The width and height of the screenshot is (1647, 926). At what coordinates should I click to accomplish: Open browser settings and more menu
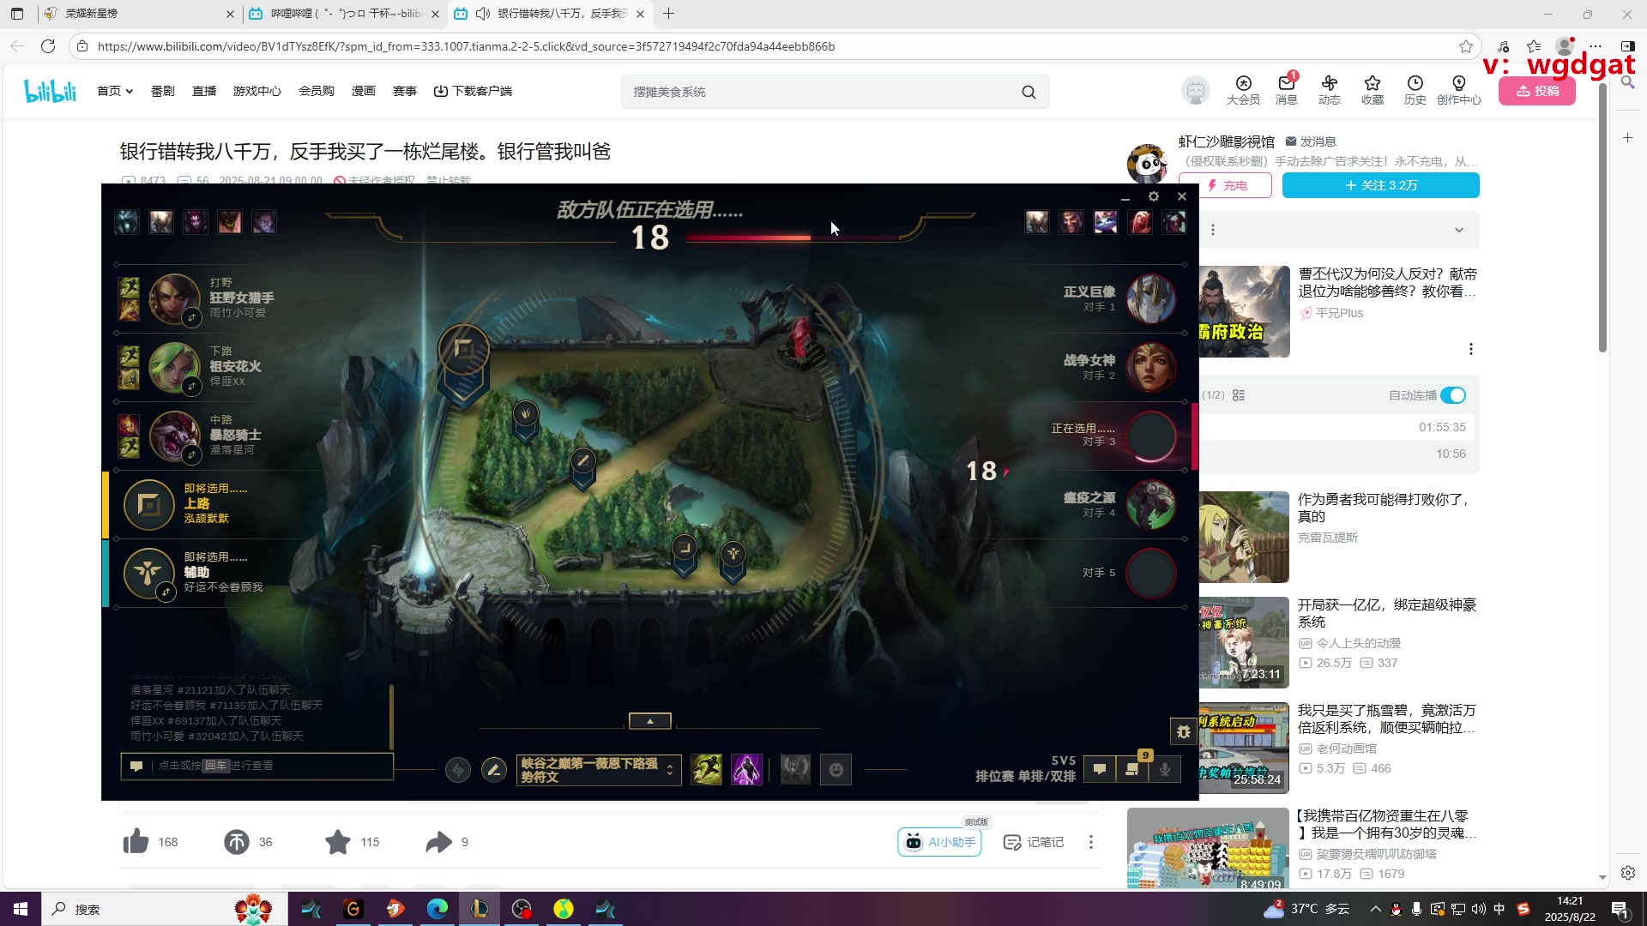[1596, 46]
